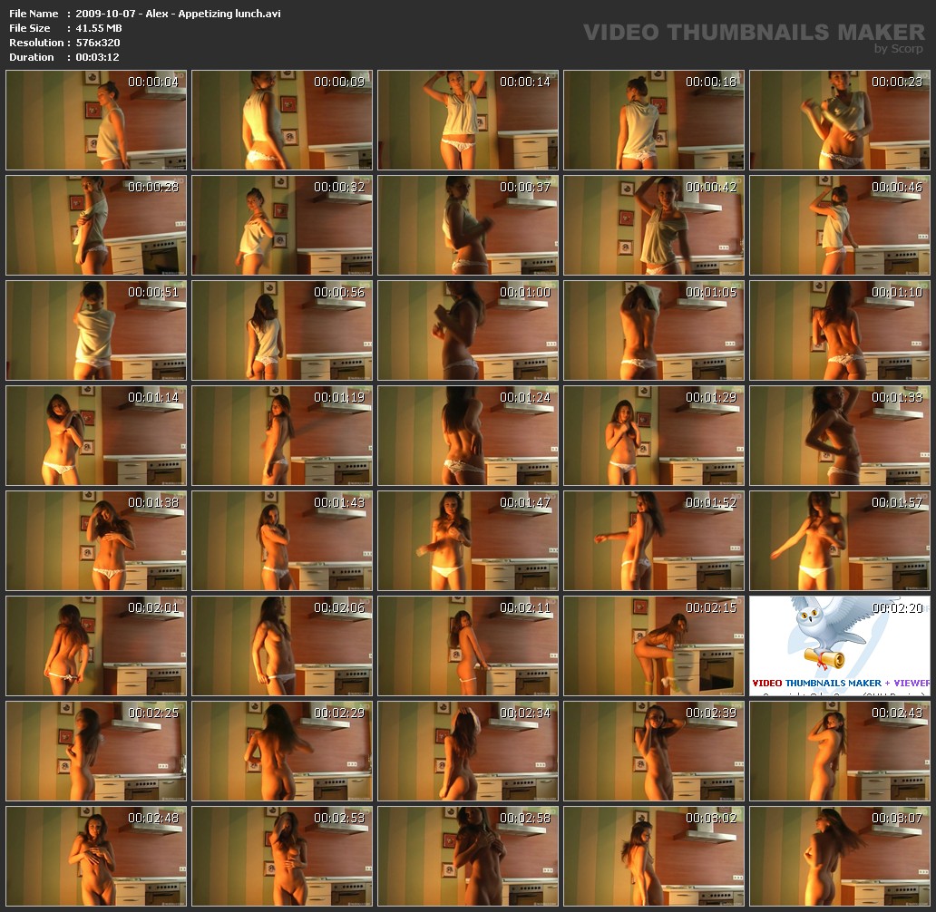
Task: Click the 'Video Thumbnails Maker + Viewer' banner text
Action: point(840,683)
